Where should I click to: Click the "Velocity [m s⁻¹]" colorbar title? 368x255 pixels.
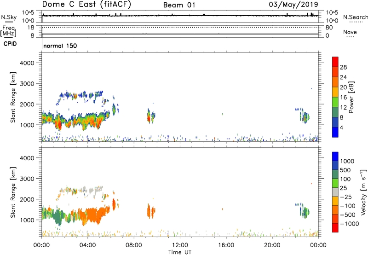(363, 192)
